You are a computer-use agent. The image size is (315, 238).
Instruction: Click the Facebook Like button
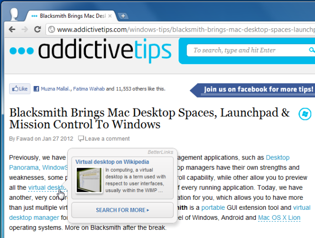[20, 89]
